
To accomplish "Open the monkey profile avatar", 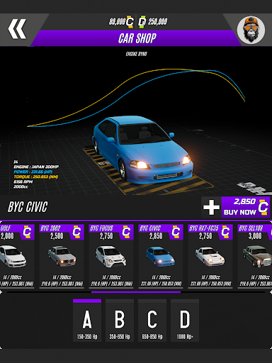I will [251, 30].
